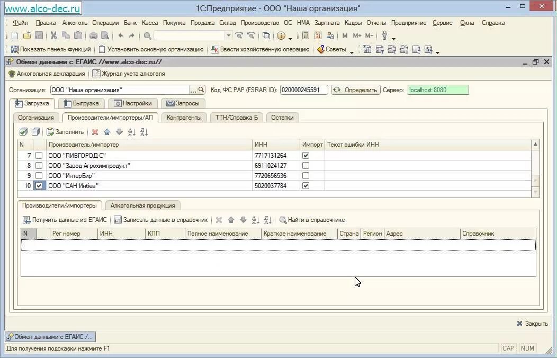
Task: Click the M+ memory button
Action: 357,35
